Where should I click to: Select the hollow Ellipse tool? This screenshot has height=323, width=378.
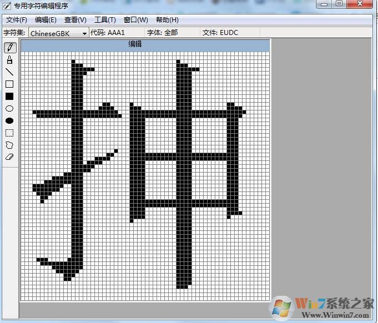(9, 109)
